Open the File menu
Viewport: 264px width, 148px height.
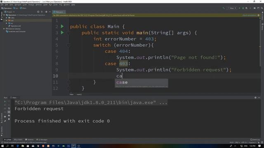2,5
